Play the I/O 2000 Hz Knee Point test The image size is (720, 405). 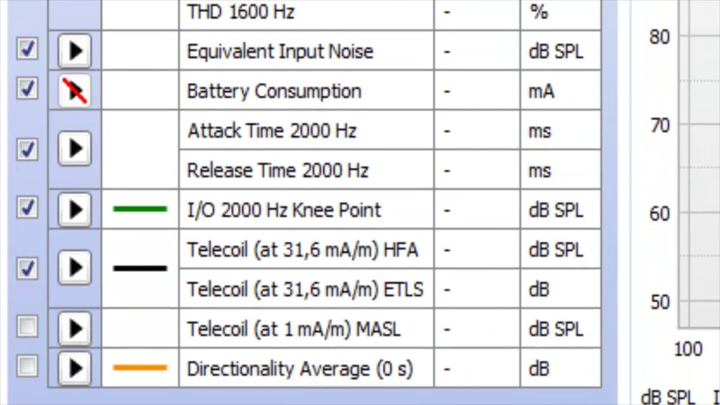(x=75, y=210)
